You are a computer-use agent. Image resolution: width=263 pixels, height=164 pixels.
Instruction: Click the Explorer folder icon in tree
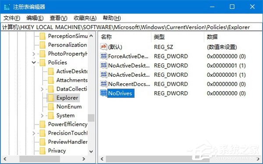51,98
